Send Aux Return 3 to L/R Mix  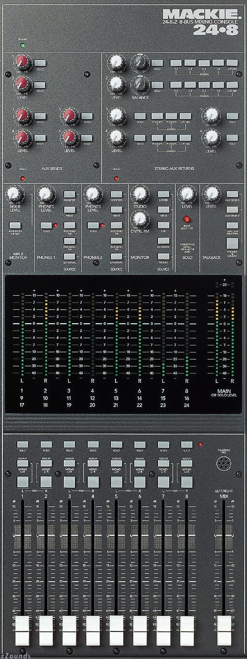pos(185,116)
